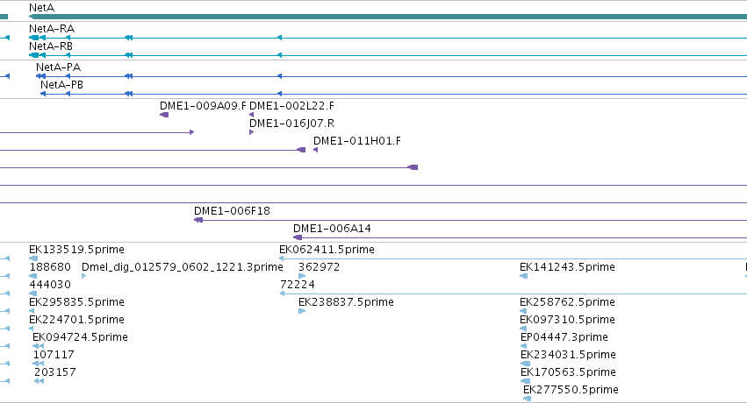The height and width of the screenshot is (403, 747).
Task: Select the EK234031.5prime EST label
Action: pyautogui.click(x=568, y=356)
